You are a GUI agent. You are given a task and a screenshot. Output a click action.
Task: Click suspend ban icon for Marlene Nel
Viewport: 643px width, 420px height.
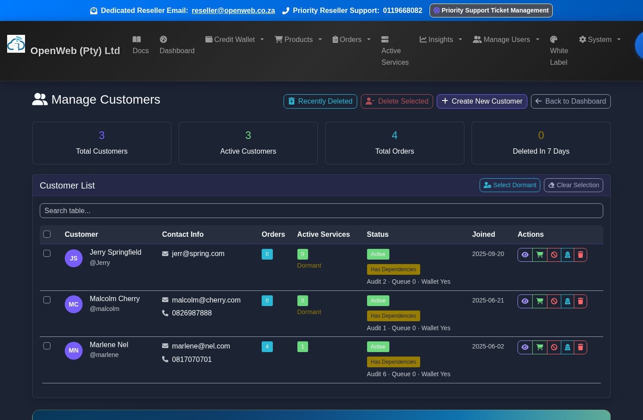(554, 347)
